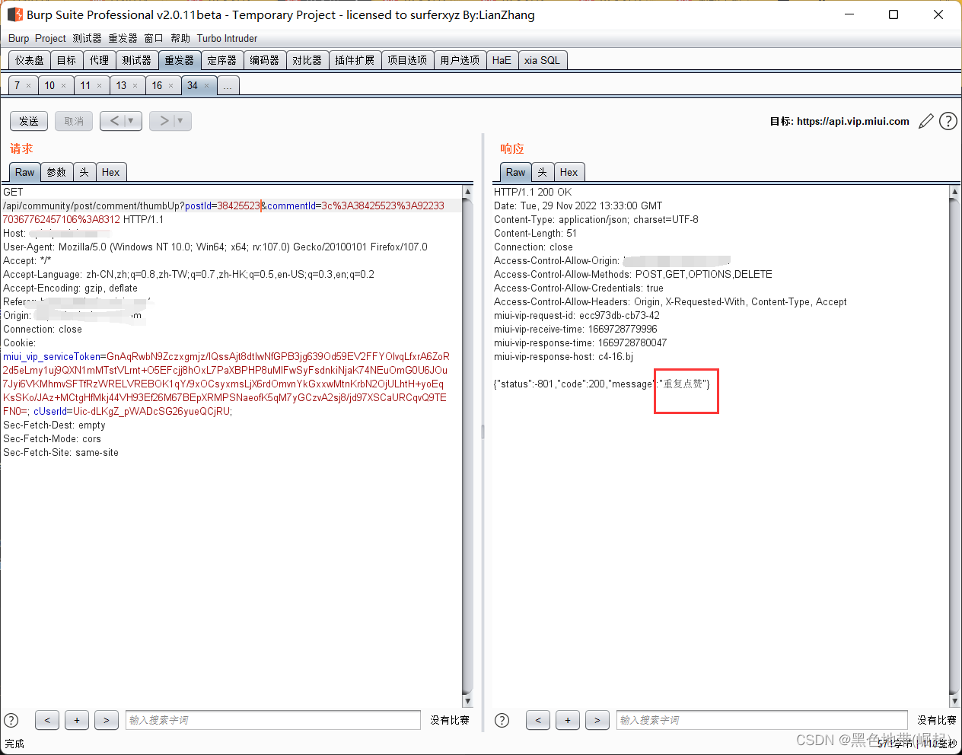Image resolution: width=962 pixels, height=755 pixels.
Task: Click the cUserId cookie name
Action: [50, 411]
